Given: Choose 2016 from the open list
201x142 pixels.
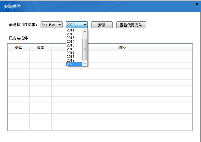Looking at the screenshot, I should 71,49.
